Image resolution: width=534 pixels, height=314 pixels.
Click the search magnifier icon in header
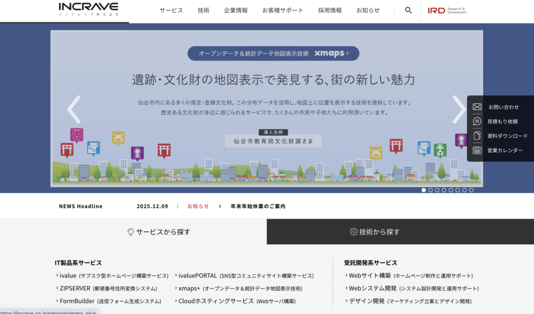pos(408,10)
